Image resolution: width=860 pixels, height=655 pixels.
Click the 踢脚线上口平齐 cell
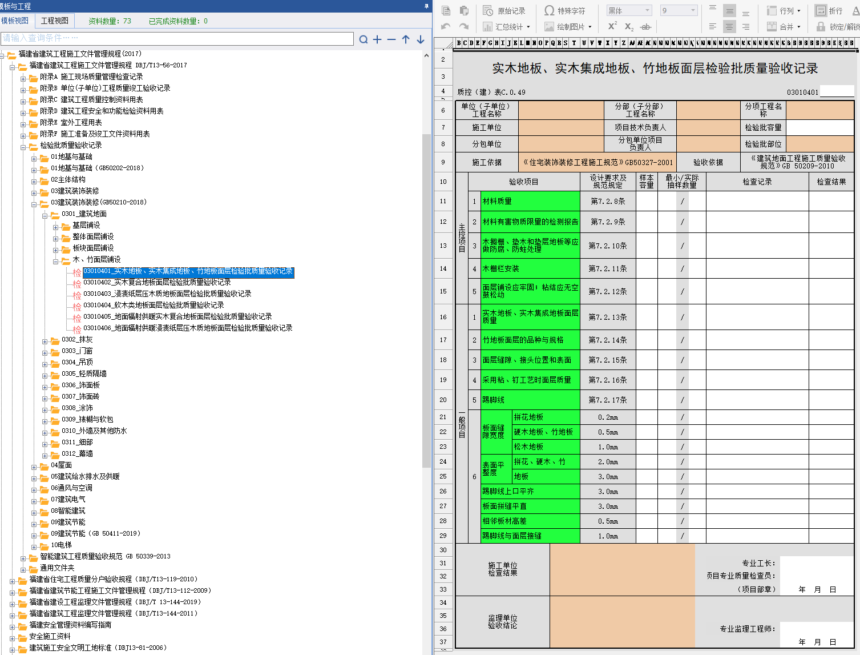530,491
